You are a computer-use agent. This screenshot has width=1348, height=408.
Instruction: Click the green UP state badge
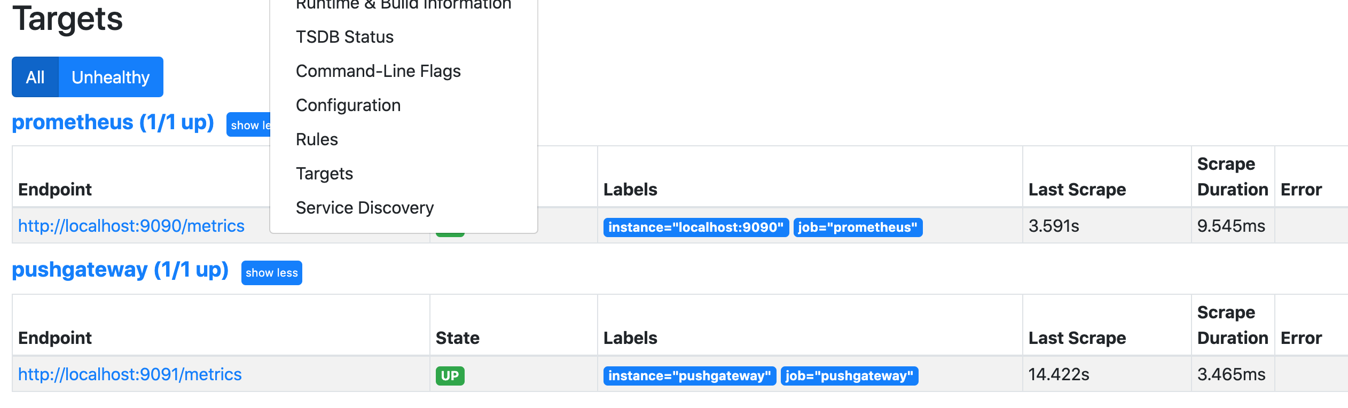[450, 374]
